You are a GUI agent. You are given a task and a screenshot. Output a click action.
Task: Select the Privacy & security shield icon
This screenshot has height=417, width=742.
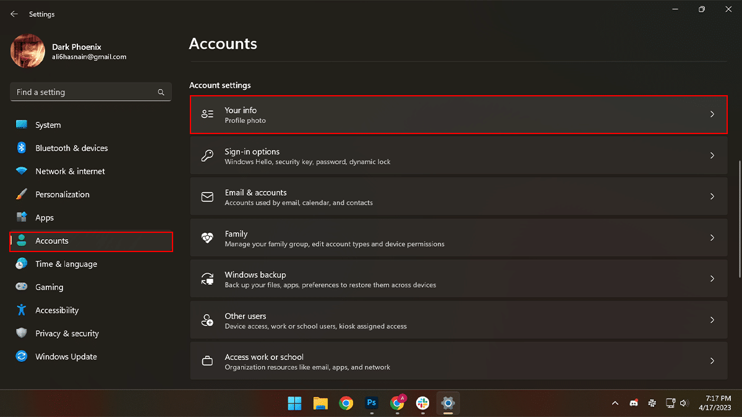click(22, 333)
